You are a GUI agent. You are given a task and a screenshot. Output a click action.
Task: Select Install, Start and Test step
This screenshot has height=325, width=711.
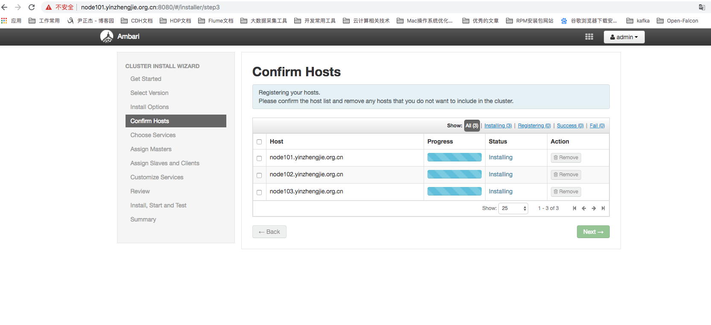point(158,205)
